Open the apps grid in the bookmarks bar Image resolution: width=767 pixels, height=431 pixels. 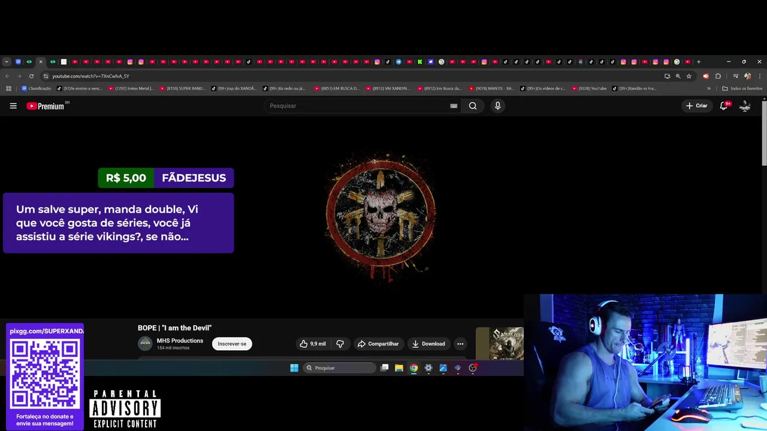[x=8, y=89]
